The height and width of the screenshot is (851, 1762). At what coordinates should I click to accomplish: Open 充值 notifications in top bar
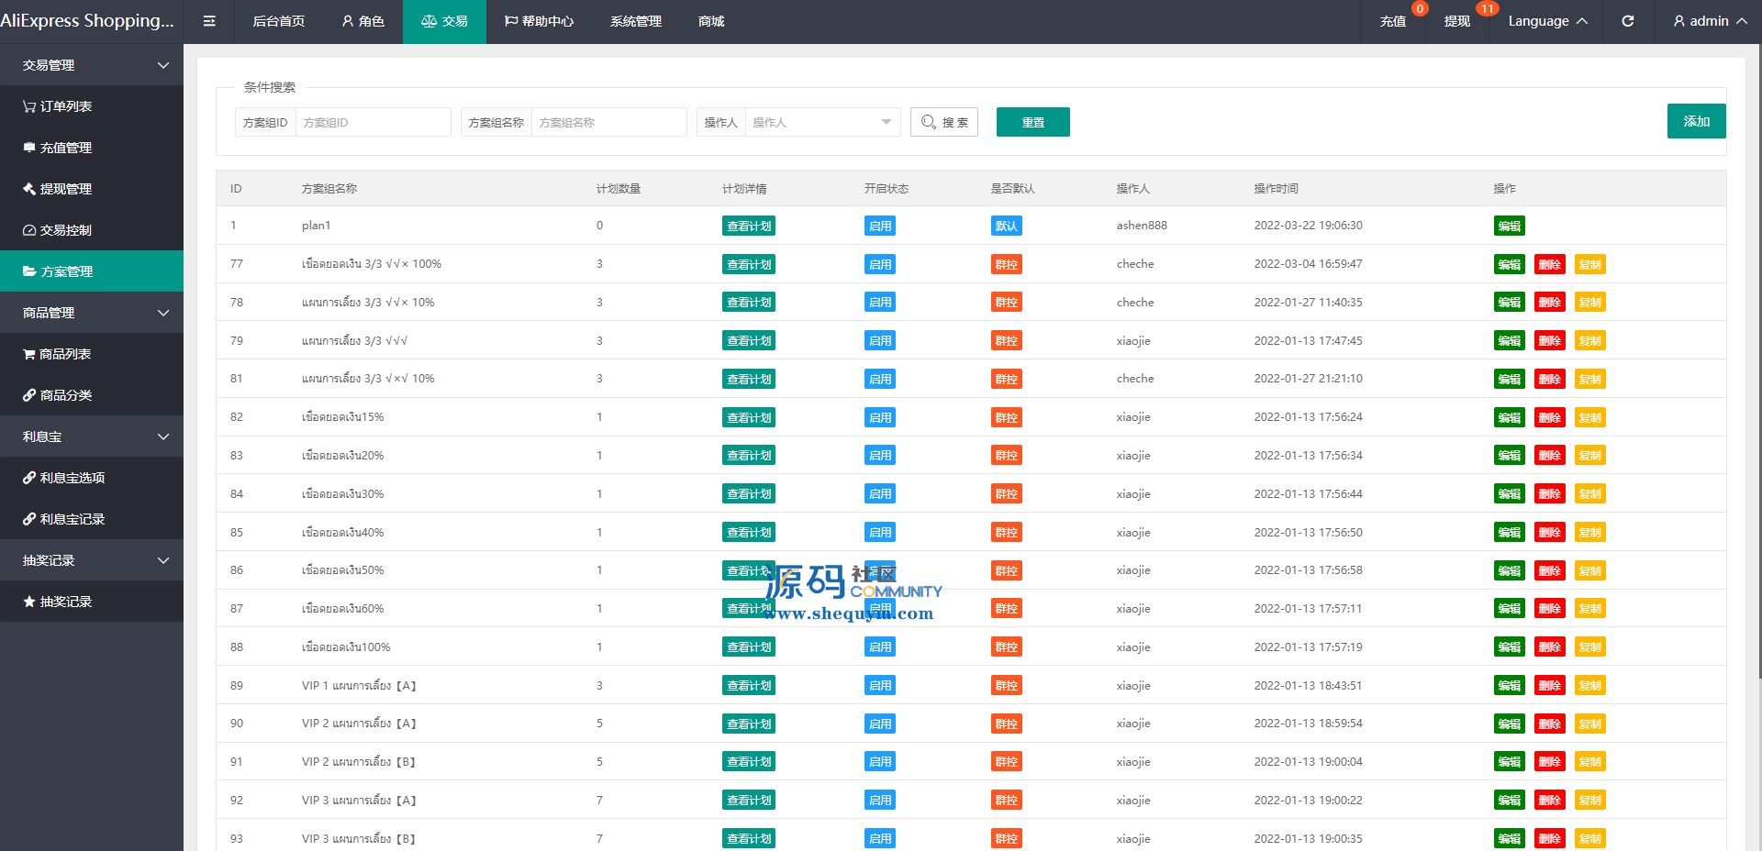pyautogui.click(x=1393, y=21)
